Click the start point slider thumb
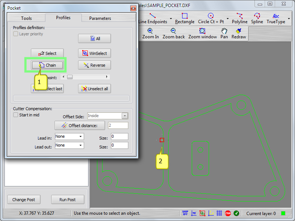This screenshot has height=221, width=295. coord(70,77)
